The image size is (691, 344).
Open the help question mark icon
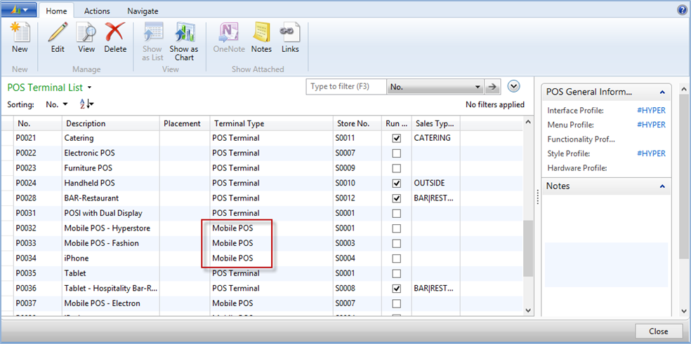point(682,10)
